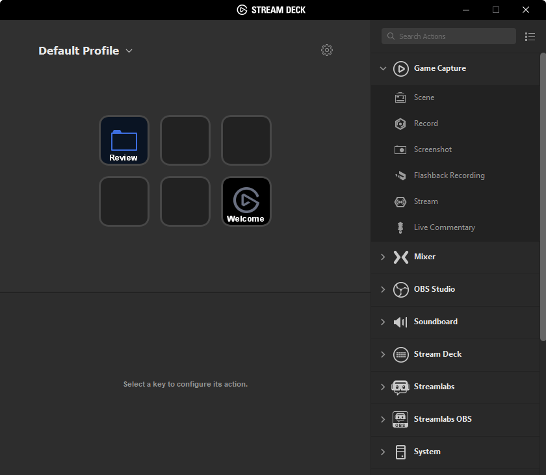Expand the OBS Studio chevron
The height and width of the screenshot is (475, 546).
coord(383,290)
